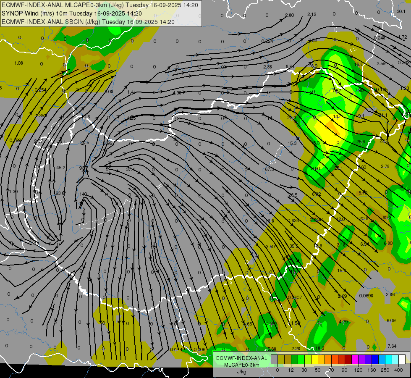Click the map value '20.5' on the right side
This screenshot has width=411, height=378.
(x=364, y=219)
